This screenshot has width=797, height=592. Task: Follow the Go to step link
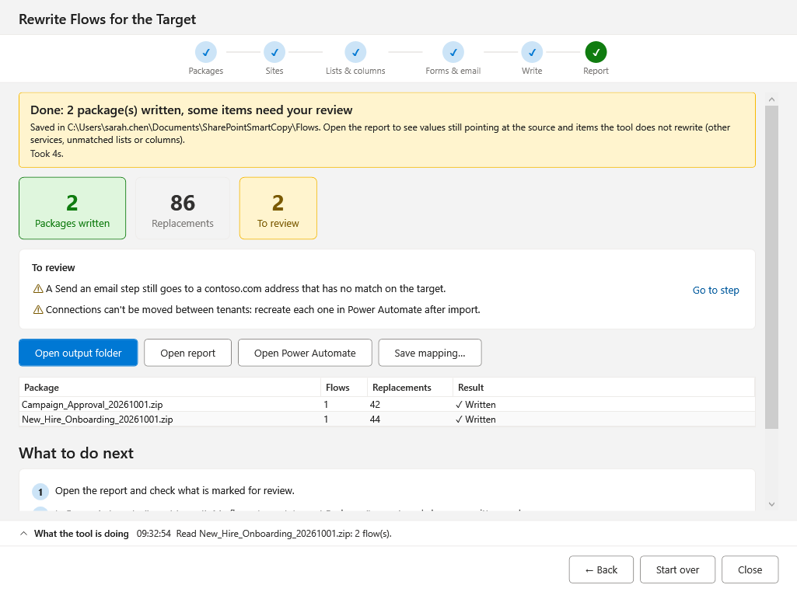click(x=715, y=291)
